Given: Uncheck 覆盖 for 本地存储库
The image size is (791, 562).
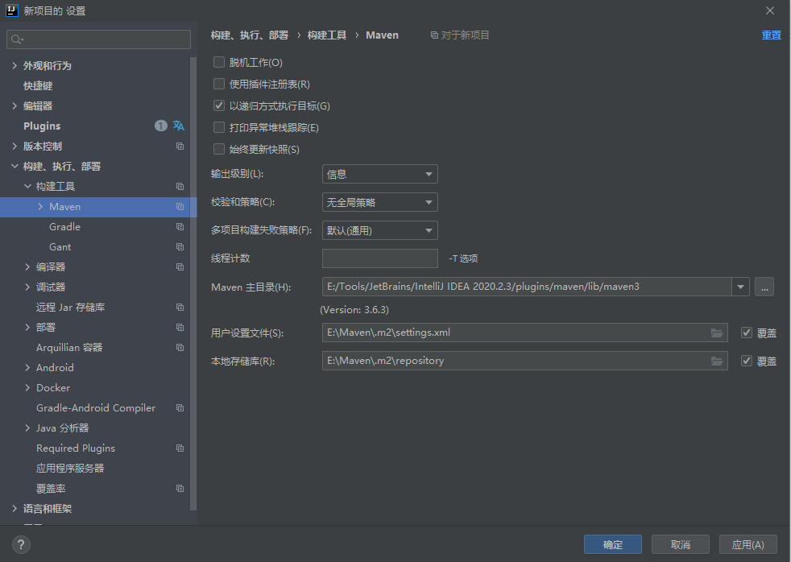Looking at the screenshot, I should [747, 361].
